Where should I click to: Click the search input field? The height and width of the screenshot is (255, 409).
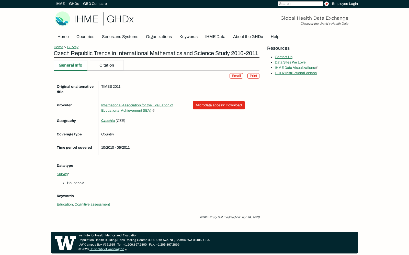(x=300, y=4)
